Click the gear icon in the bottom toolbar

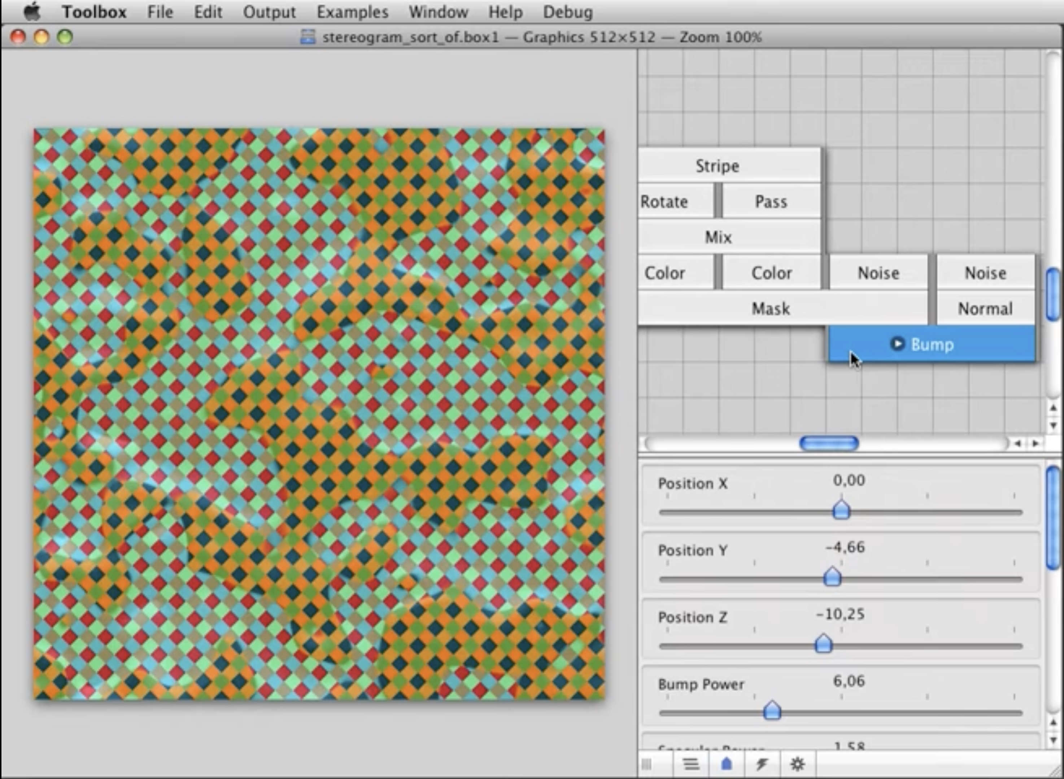[798, 764]
